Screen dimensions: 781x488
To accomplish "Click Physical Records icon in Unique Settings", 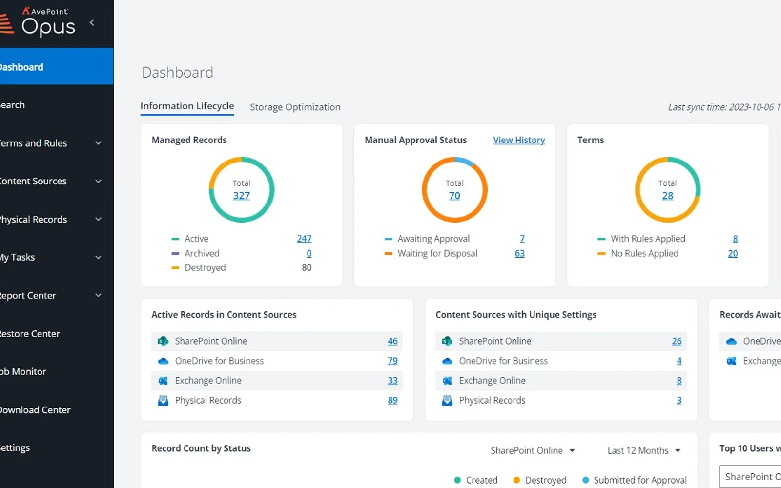I will coord(447,401).
